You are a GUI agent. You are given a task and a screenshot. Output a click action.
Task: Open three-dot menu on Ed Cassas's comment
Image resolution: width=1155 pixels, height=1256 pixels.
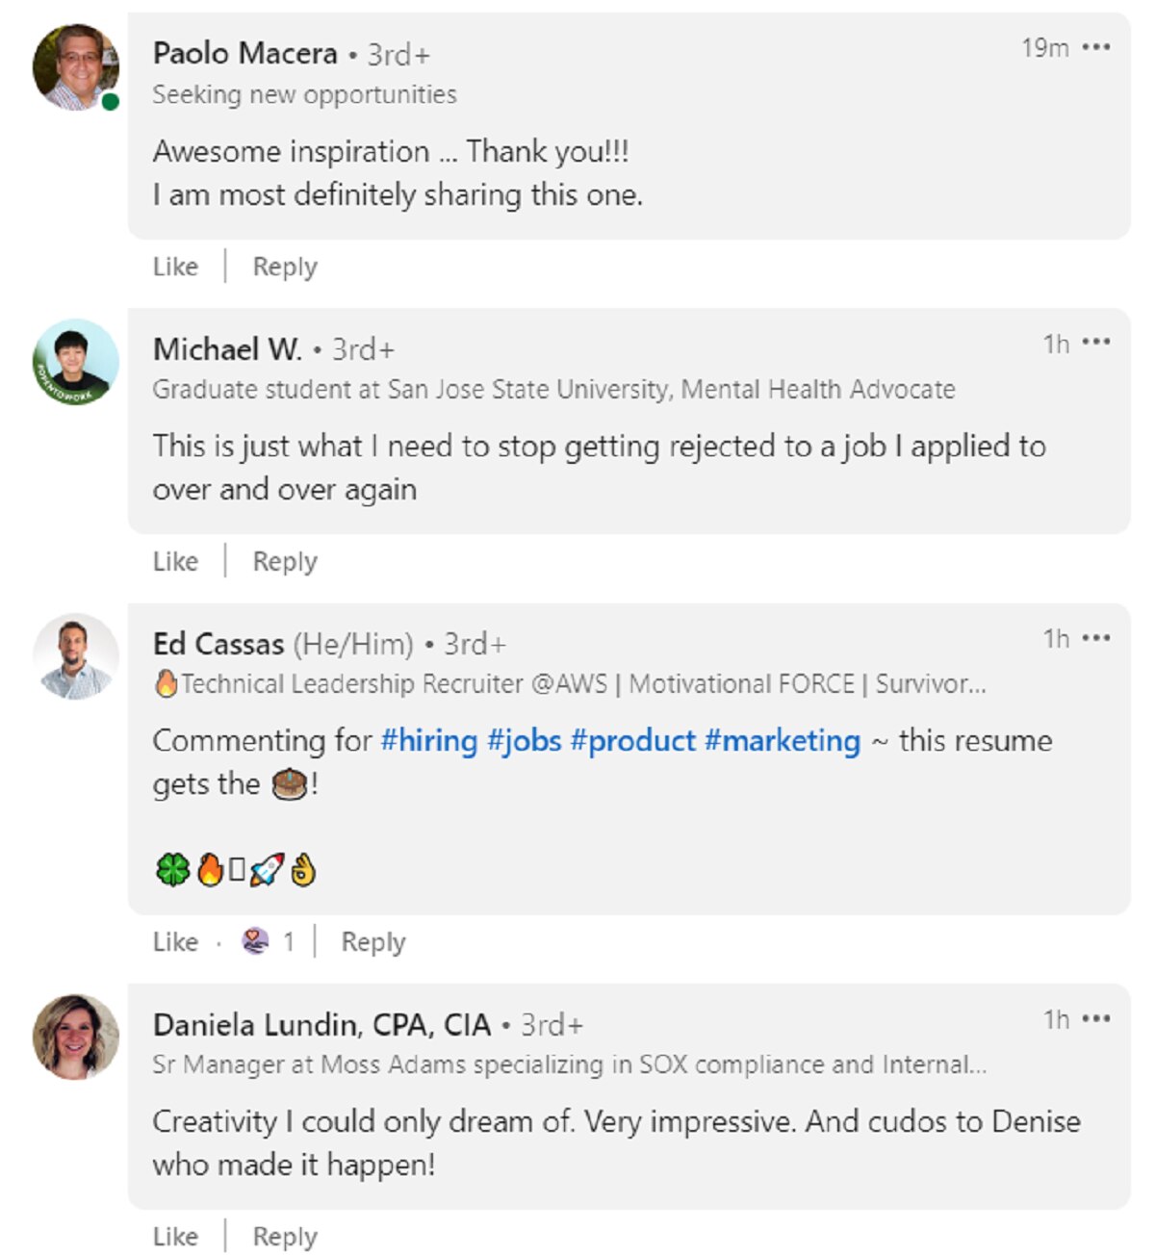click(x=1096, y=638)
